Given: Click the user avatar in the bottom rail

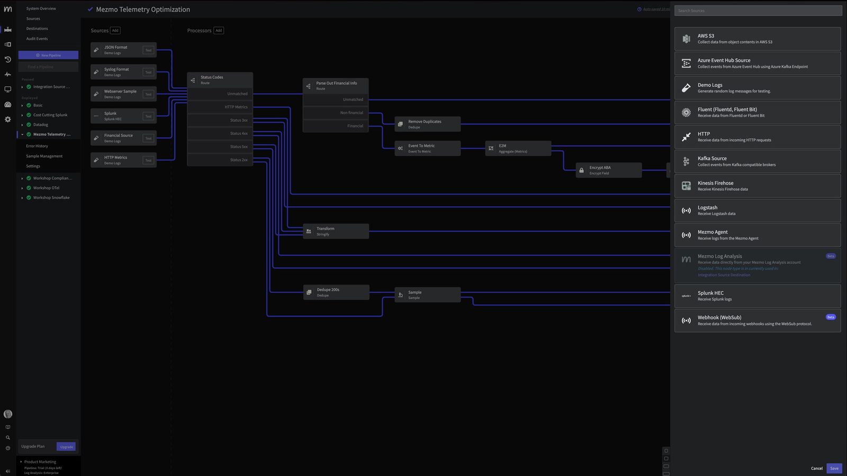Looking at the screenshot, I should coord(7,414).
